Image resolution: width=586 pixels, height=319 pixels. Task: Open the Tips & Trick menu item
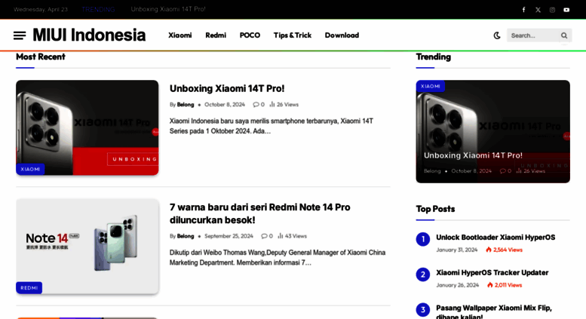point(293,35)
